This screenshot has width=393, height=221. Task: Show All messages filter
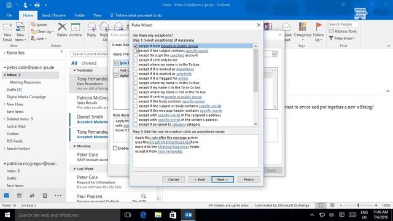[x=74, y=63]
